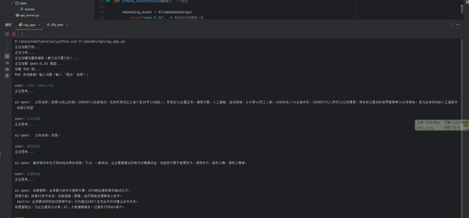Click the '正在分块...' console line

(x=24, y=53)
